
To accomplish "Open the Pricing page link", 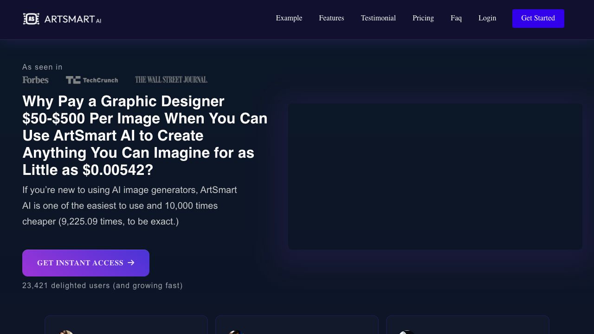I will pos(423,18).
